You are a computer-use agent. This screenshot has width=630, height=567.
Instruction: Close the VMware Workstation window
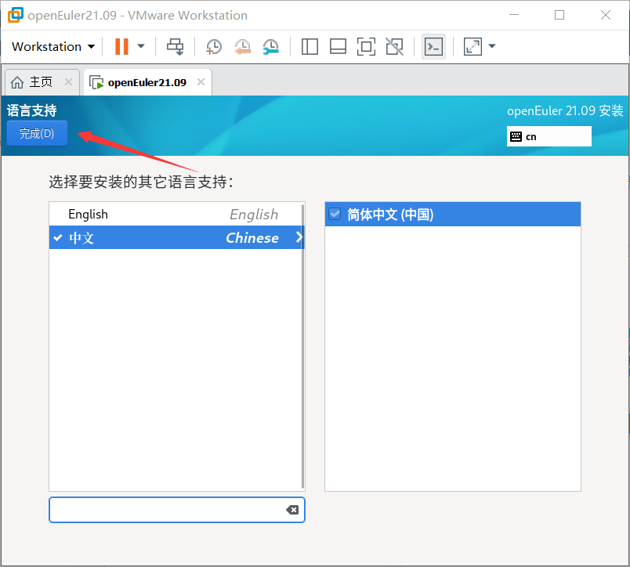606,15
